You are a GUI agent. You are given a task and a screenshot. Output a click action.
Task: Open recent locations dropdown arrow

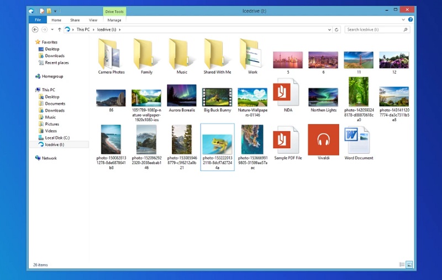[x=52, y=29]
